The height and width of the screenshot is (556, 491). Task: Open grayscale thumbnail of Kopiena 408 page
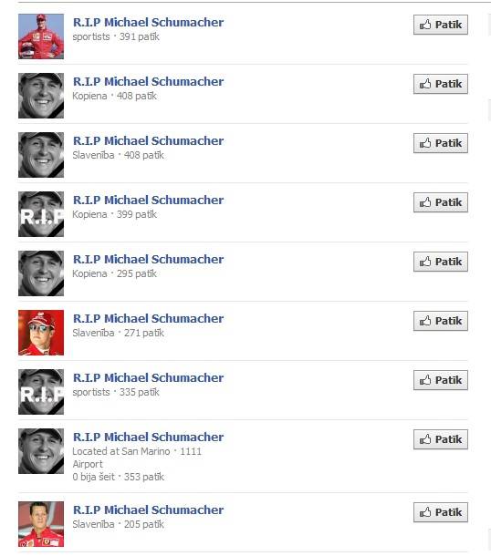tap(41, 96)
